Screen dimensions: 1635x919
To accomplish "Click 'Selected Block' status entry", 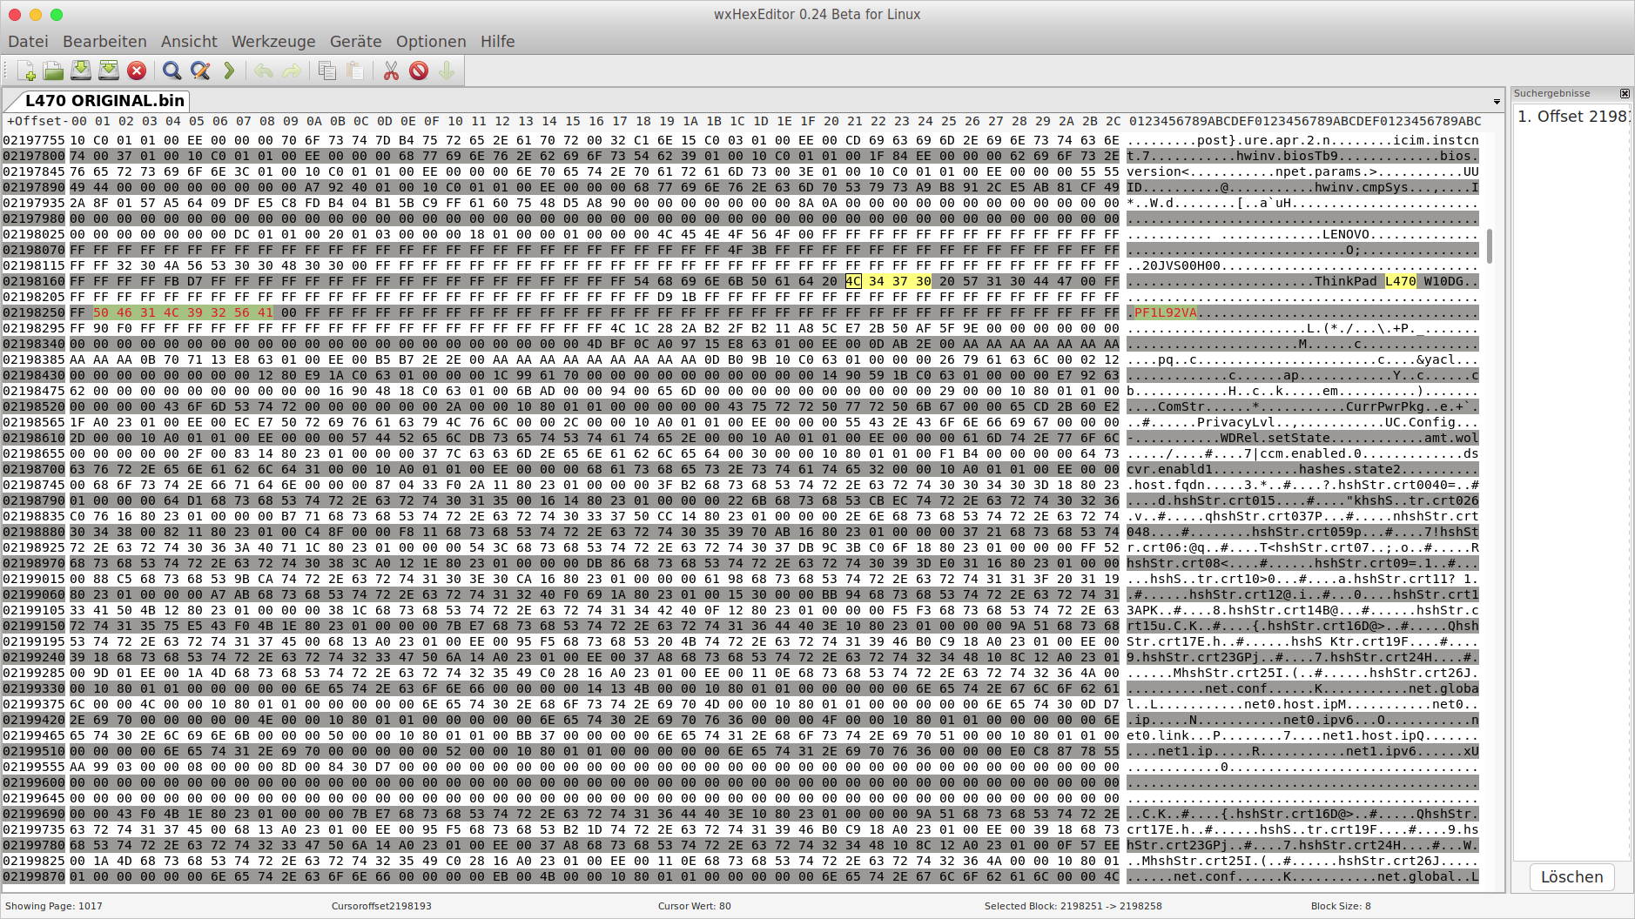I will pyautogui.click(x=1073, y=906).
